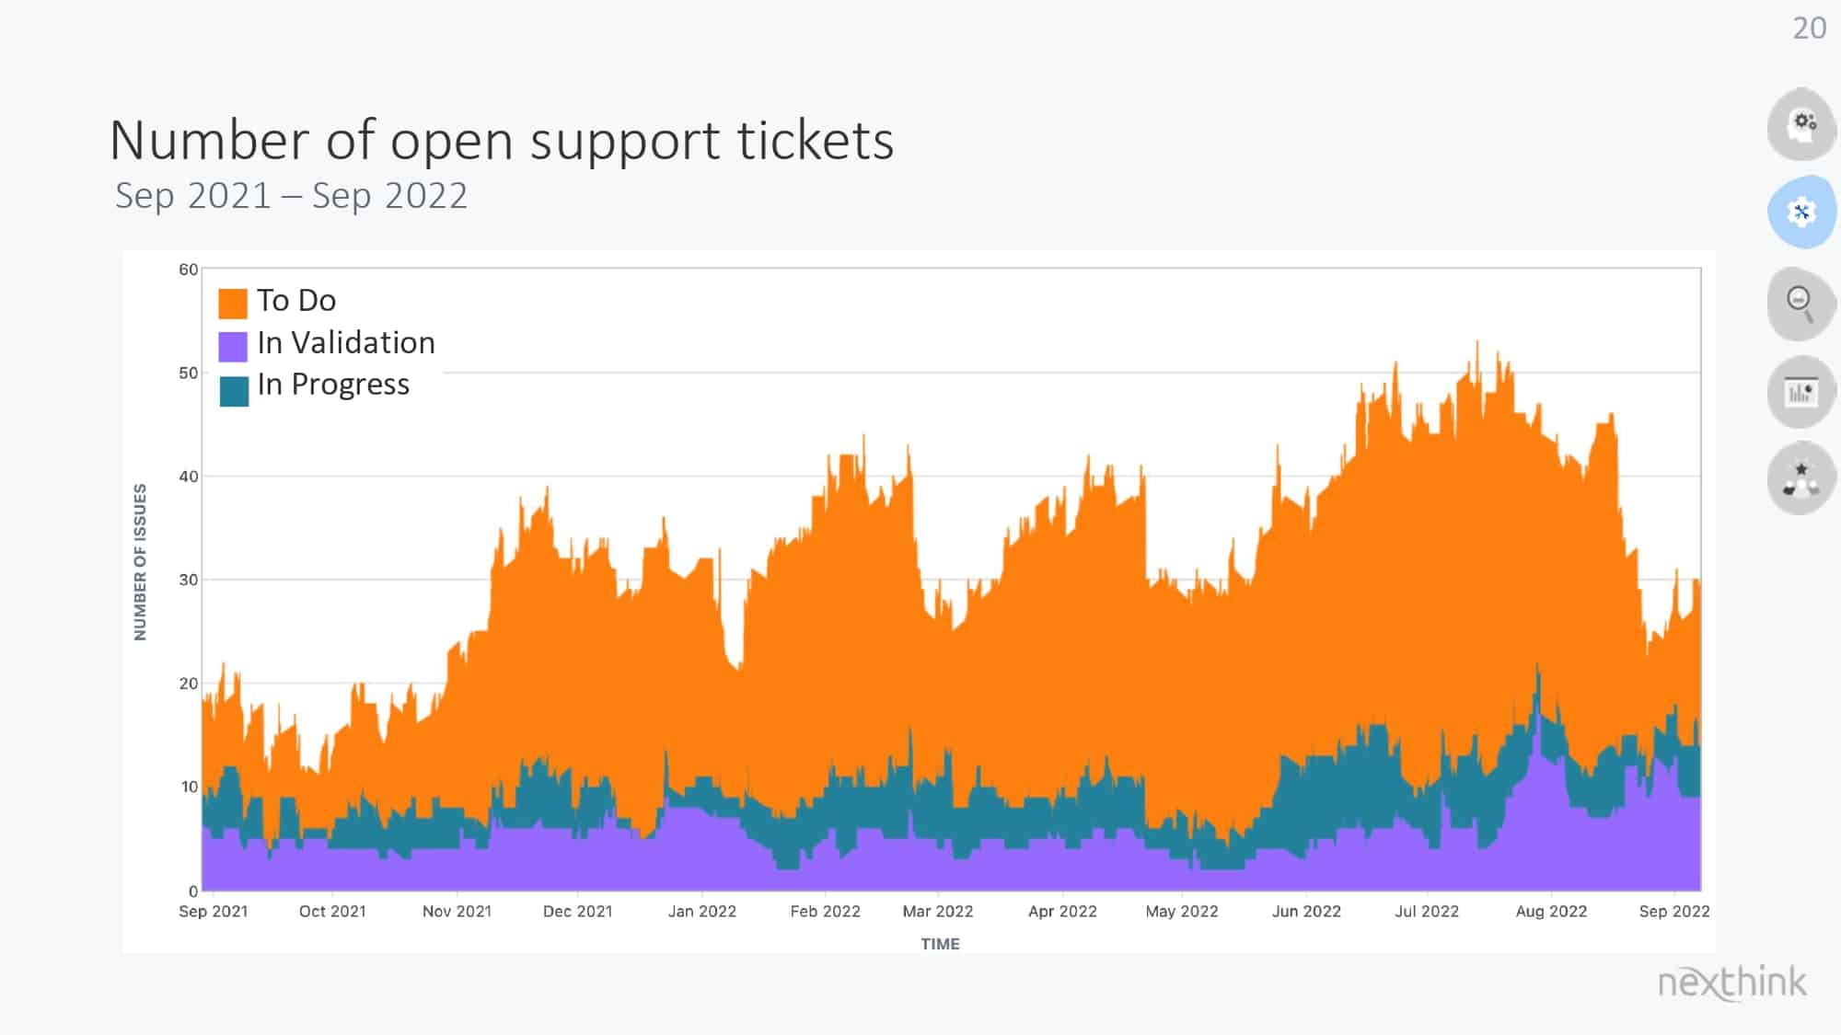
Task: Click the Sep 2022 axis label
Action: (x=1674, y=911)
